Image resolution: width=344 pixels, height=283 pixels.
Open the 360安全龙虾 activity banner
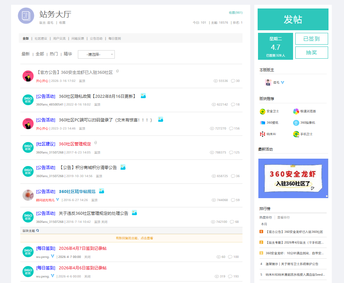pos(293,178)
